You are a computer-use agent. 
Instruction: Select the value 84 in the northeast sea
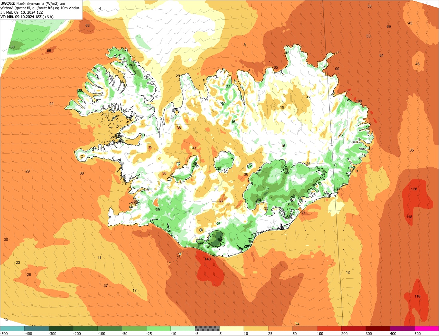click(x=381, y=55)
